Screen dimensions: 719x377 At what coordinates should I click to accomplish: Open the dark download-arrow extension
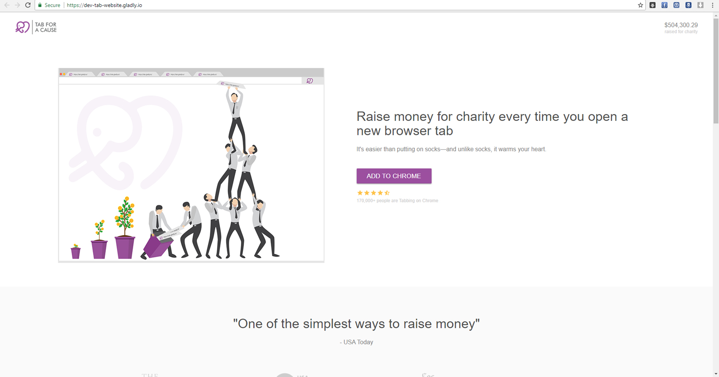(652, 5)
